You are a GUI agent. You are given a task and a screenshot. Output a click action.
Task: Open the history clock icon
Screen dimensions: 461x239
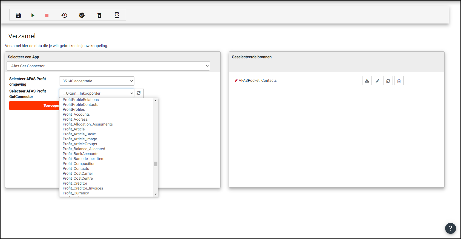coord(64,15)
